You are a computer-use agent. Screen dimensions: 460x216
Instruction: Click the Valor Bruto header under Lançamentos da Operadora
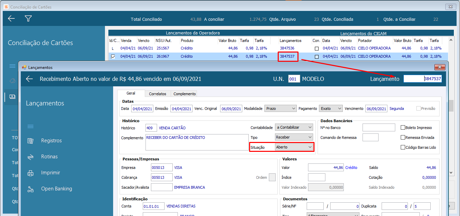coord(228,41)
